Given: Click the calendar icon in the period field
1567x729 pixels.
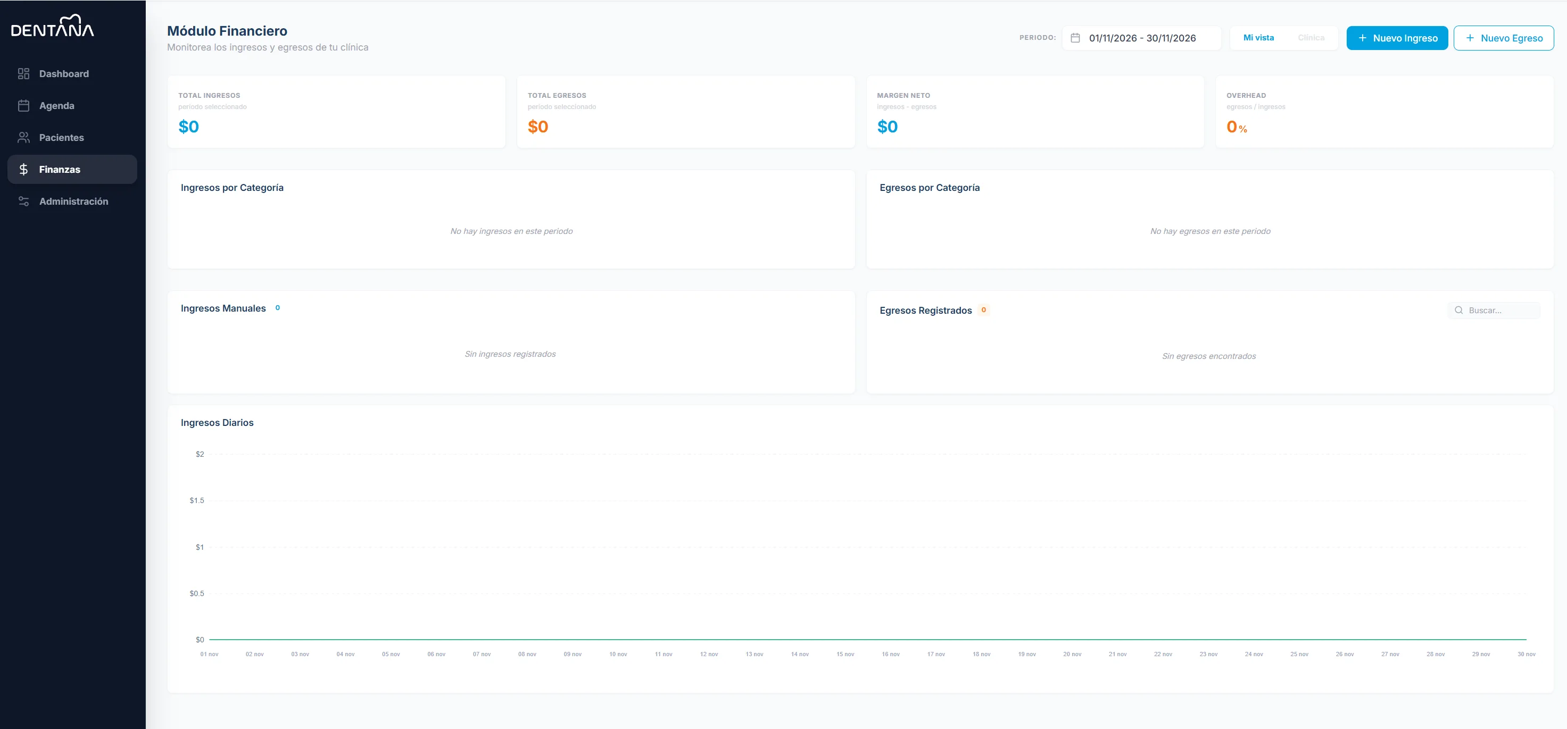Looking at the screenshot, I should [x=1075, y=38].
